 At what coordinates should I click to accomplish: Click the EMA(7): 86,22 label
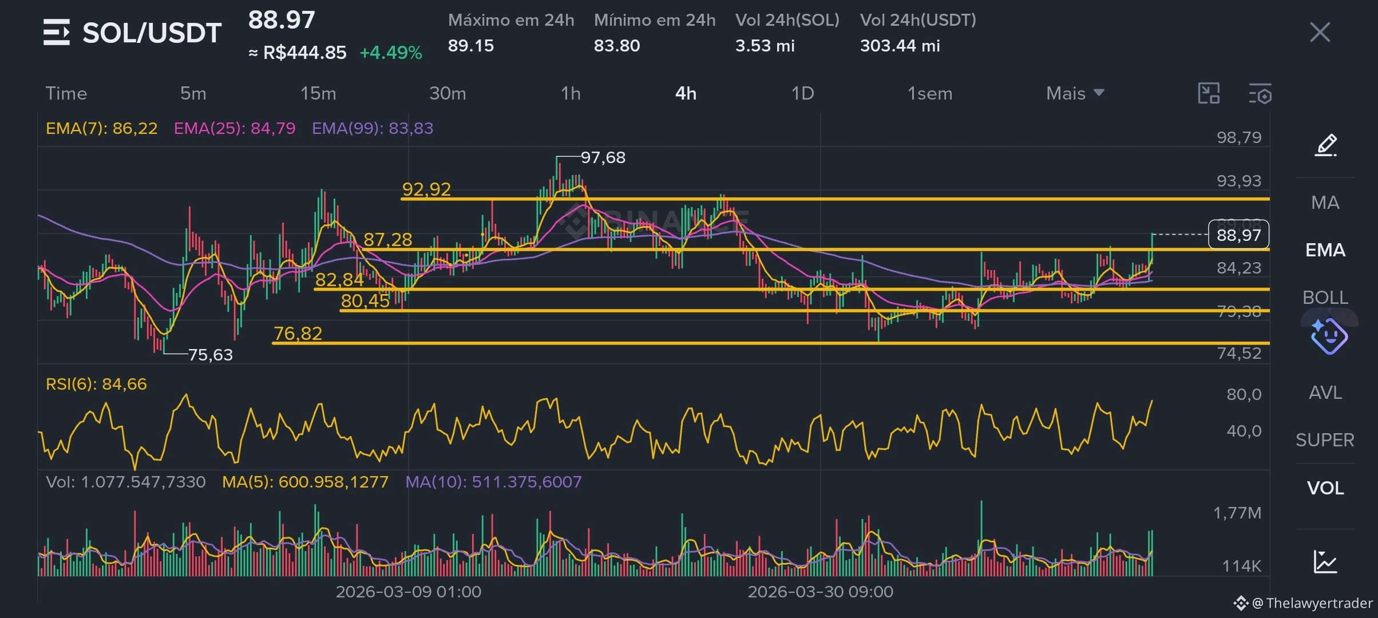pyautogui.click(x=101, y=128)
